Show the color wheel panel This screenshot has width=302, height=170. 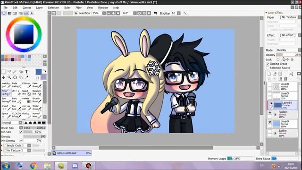click(4, 13)
